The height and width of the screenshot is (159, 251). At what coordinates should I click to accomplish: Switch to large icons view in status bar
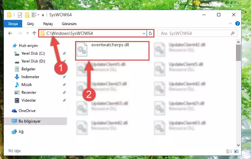point(236,151)
